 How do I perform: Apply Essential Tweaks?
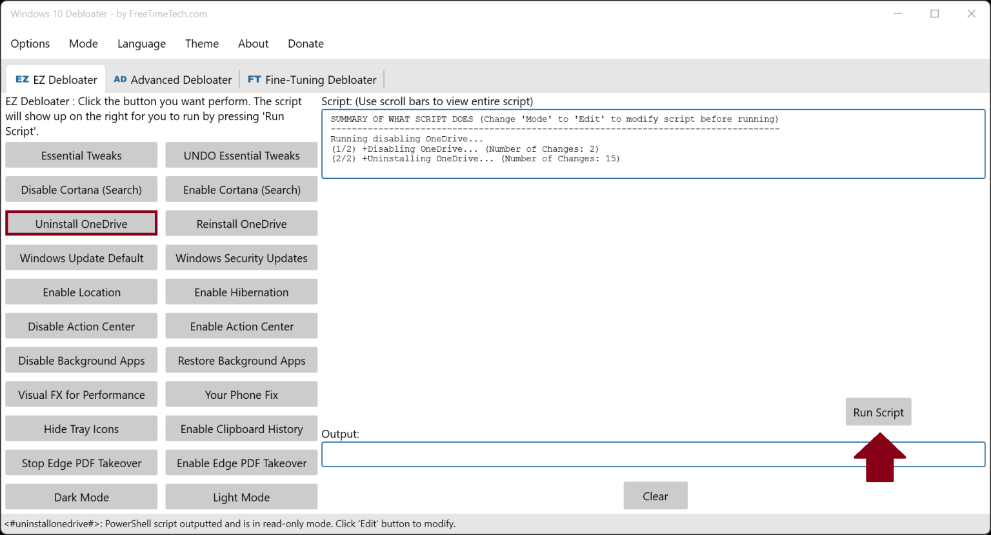point(81,155)
